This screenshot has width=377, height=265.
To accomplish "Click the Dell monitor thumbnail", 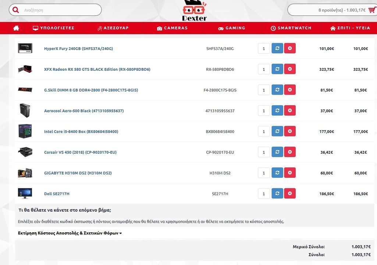I will 25,193.
